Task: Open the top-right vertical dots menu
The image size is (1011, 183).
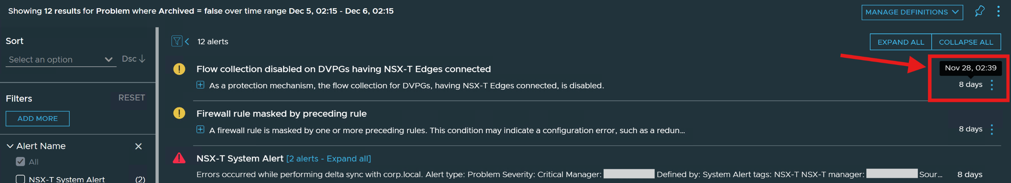Action: 998,12
